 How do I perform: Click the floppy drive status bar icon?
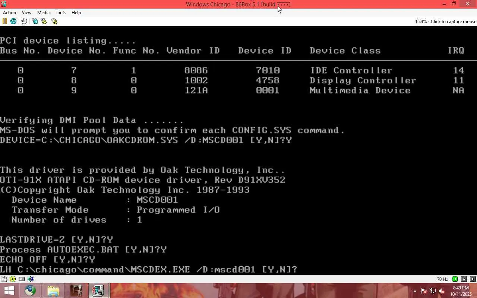(x=4, y=279)
